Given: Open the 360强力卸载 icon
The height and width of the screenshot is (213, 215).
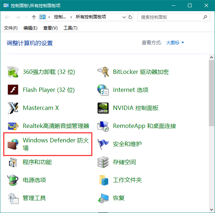Looking at the screenshot, I should click(13, 72).
